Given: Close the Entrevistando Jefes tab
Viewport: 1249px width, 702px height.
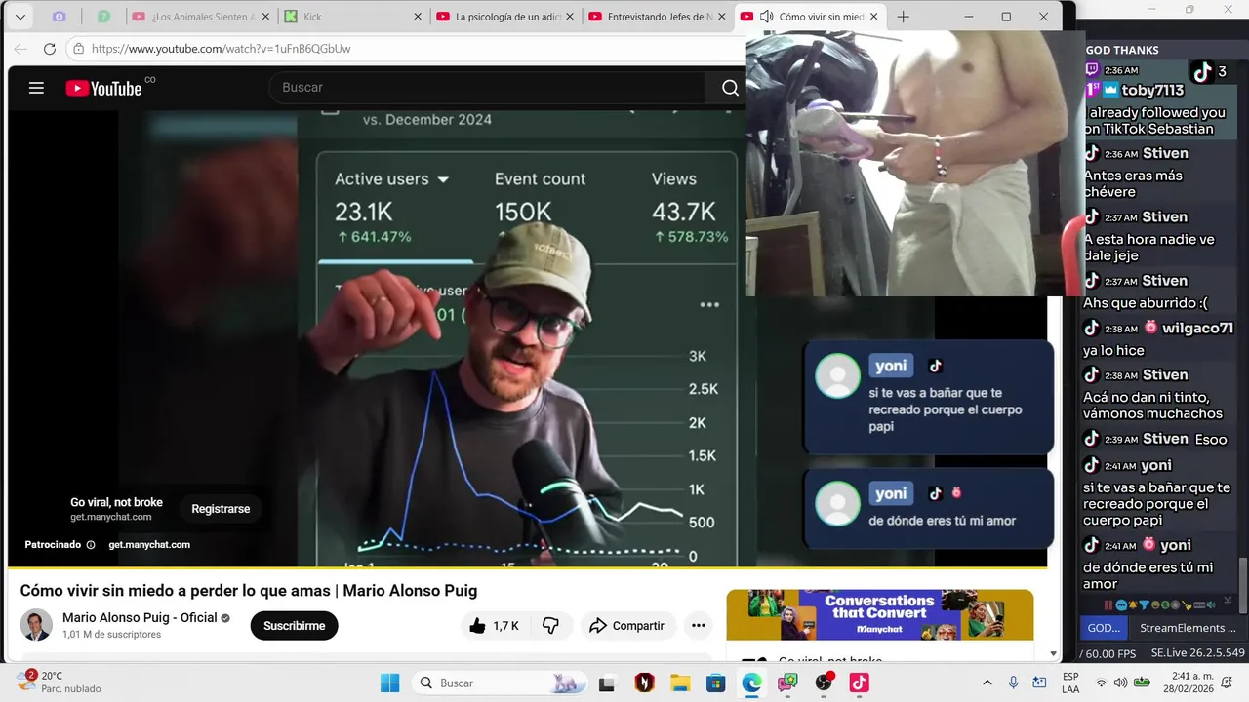Looking at the screenshot, I should click(x=722, y=17).
